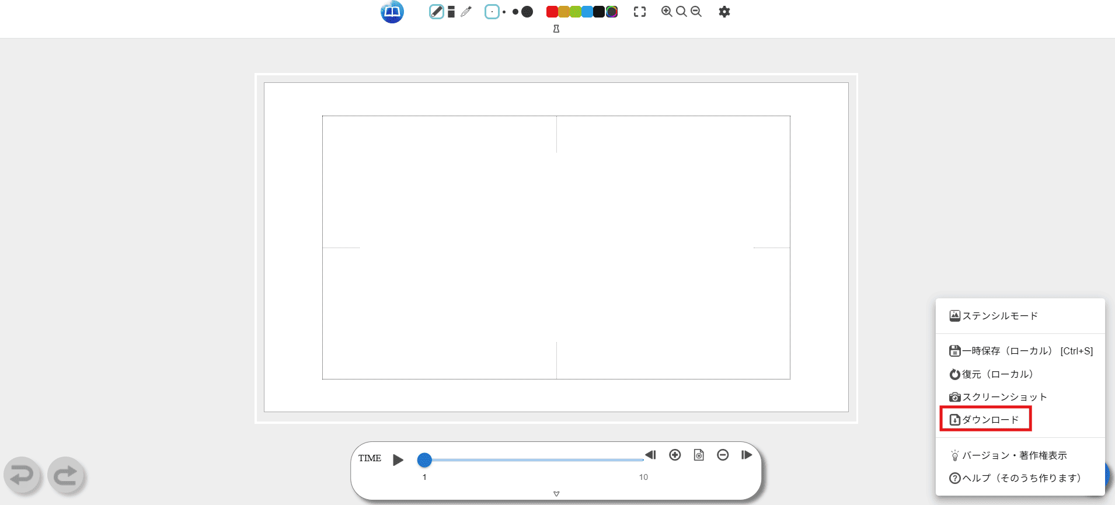Image resolution: width=1115 pixels, height=505 pixels.
Task: Pick the eyedropper tool
Action: tap(466, 12)
